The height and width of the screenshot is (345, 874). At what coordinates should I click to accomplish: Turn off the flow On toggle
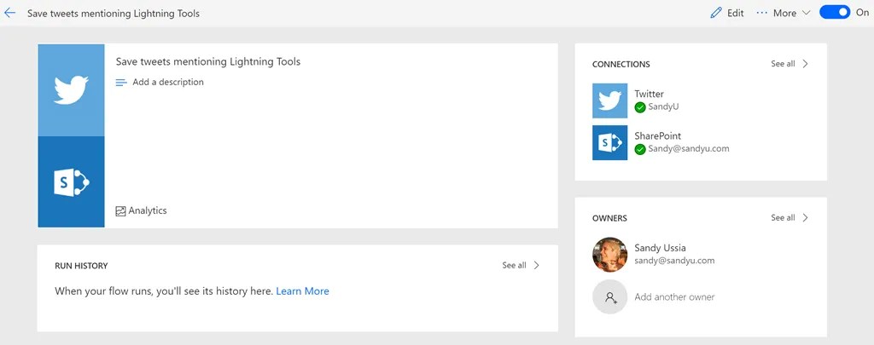835,12
